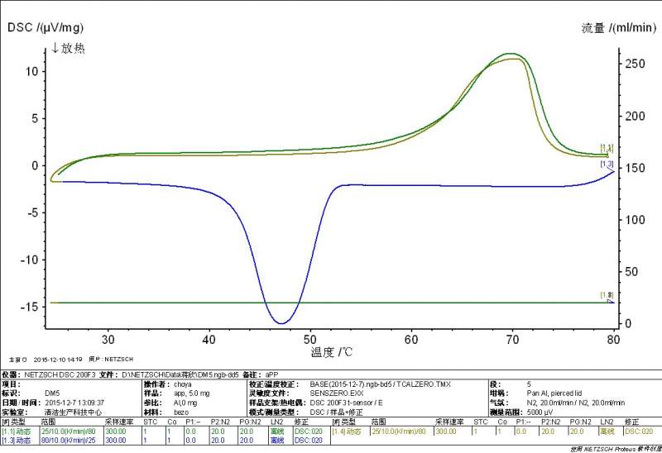Click tick label 150 on flow axis

pos(635,169)
